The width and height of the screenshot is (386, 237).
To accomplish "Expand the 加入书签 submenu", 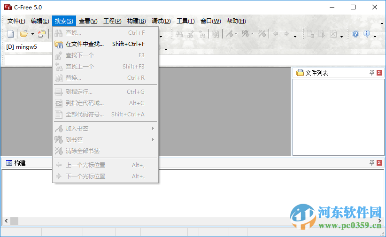I will pos(105,129).
